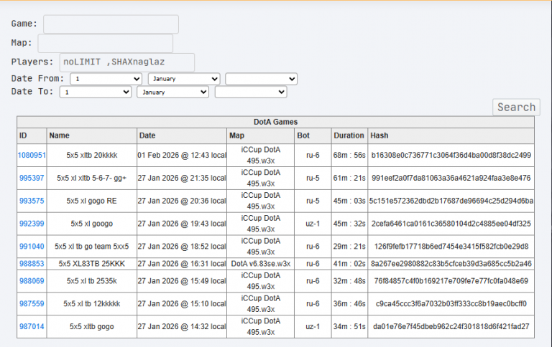552x347 pixels.
Task: Open the Date From day dropdown
Action: coord(106,79)
